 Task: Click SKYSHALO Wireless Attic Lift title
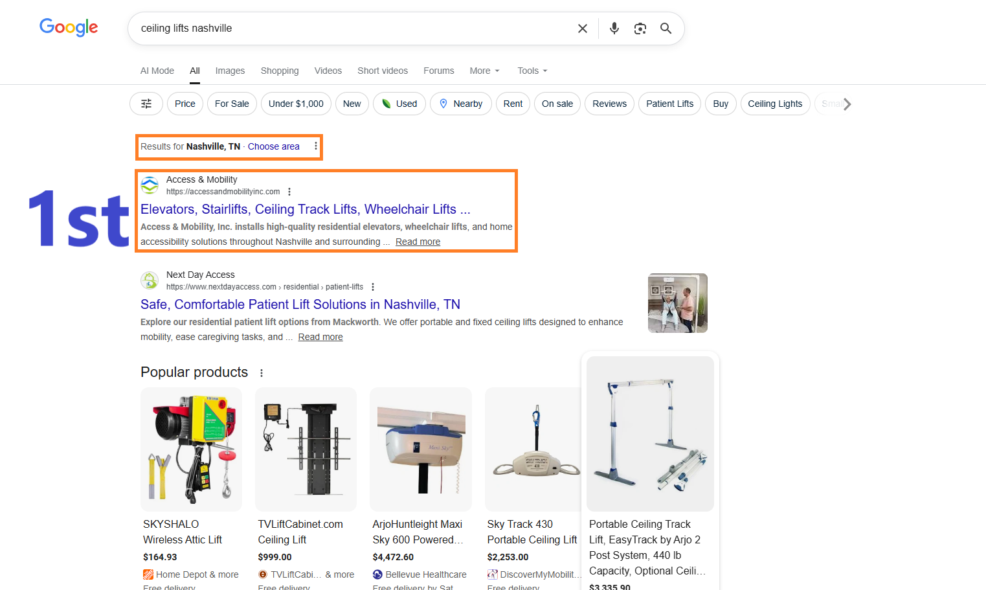click(183, 532)
